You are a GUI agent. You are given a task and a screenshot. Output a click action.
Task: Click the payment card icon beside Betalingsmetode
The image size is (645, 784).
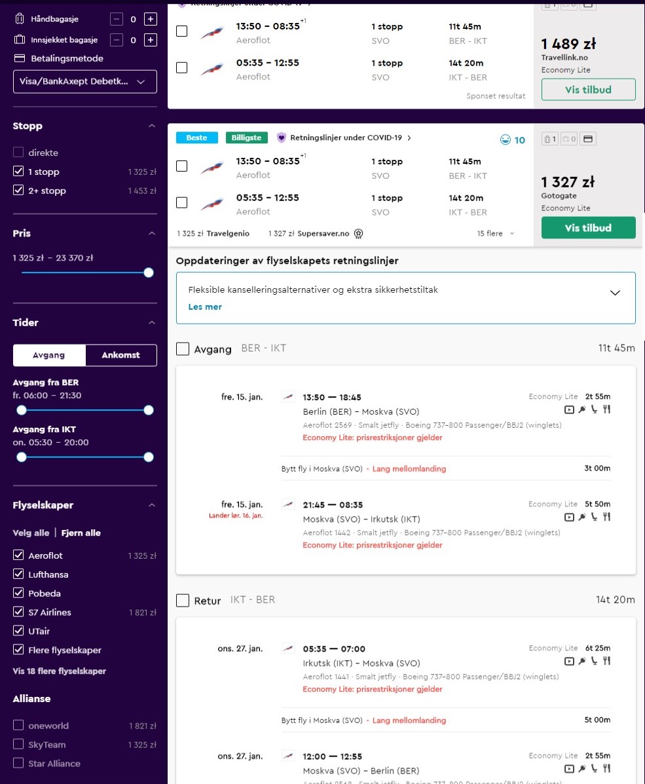click(x=20, y=58)
